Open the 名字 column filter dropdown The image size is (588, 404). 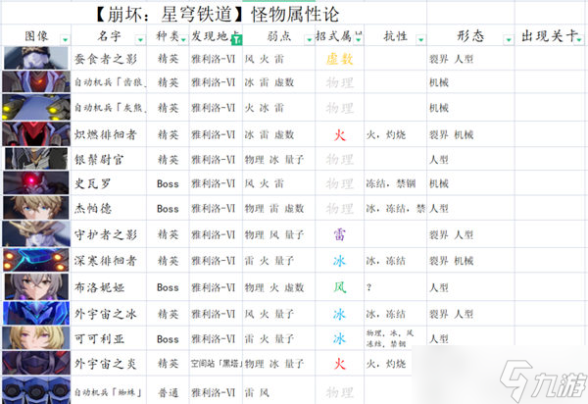[x=140, y=39]
